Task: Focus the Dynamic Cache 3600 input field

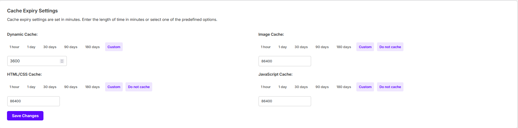Action: click(x=37, y=61)
